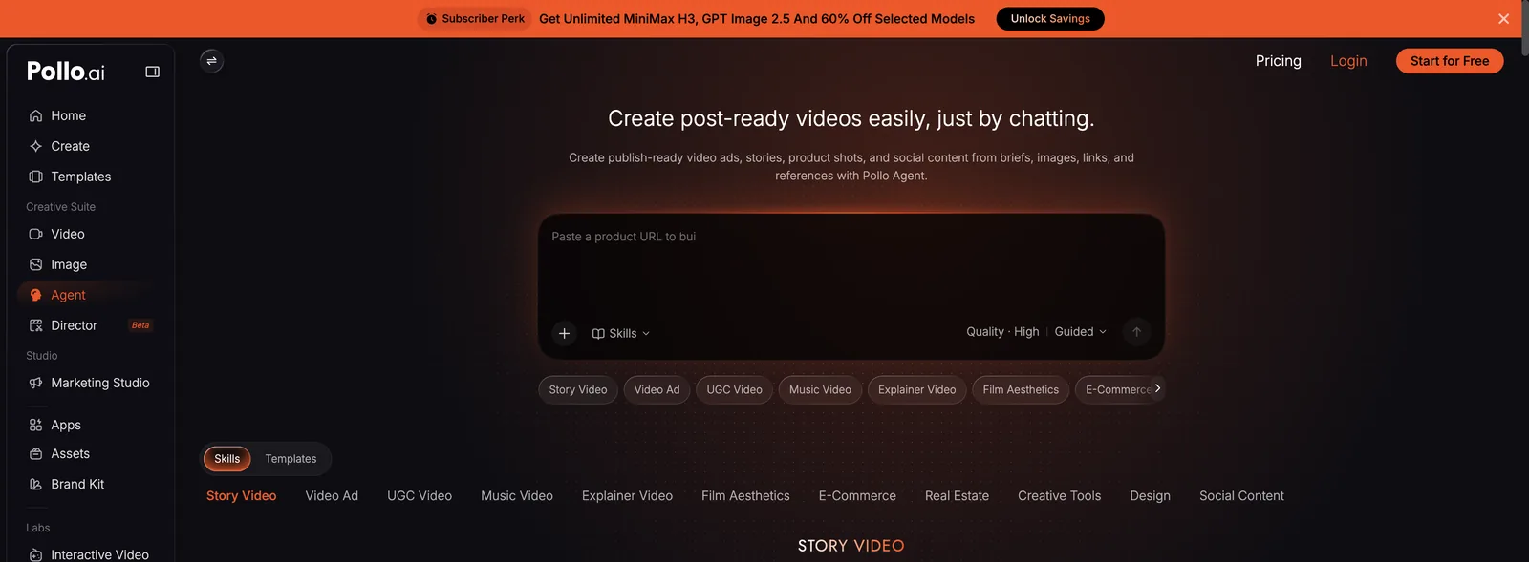Click the Story Video suggestion chip

click(578, 389)
